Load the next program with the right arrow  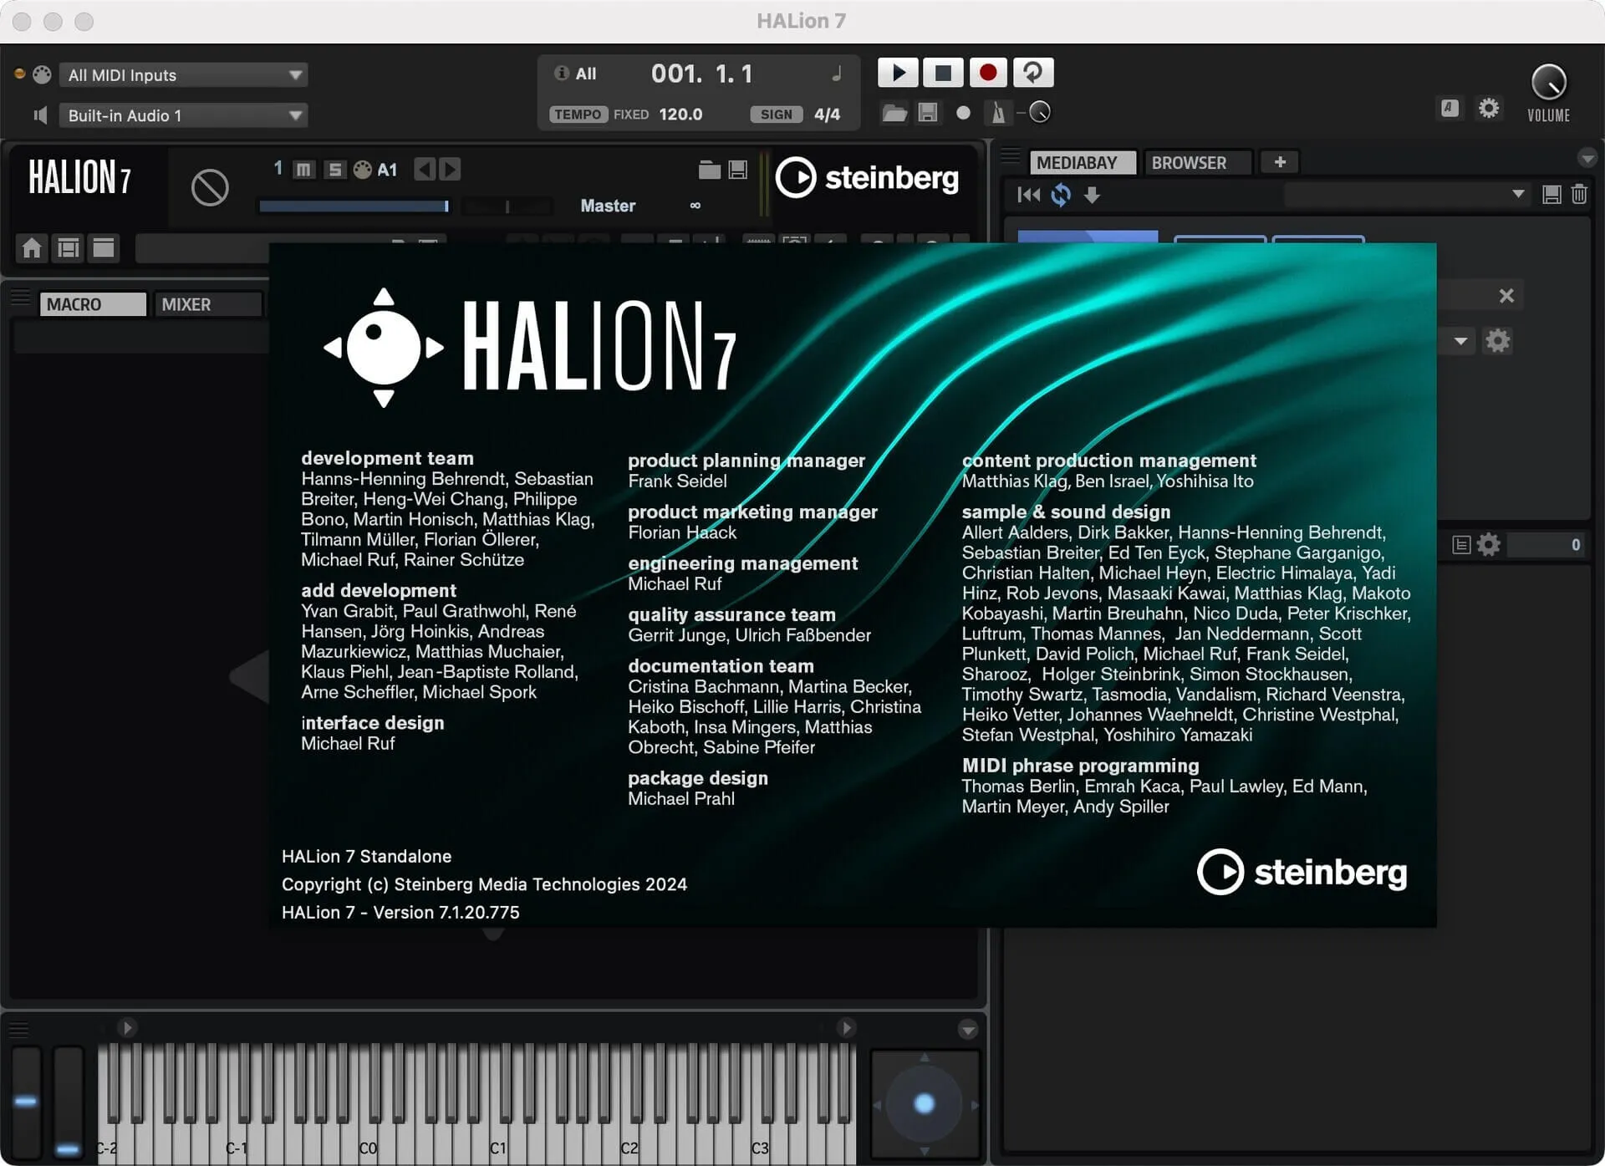(x=450, y=170)
